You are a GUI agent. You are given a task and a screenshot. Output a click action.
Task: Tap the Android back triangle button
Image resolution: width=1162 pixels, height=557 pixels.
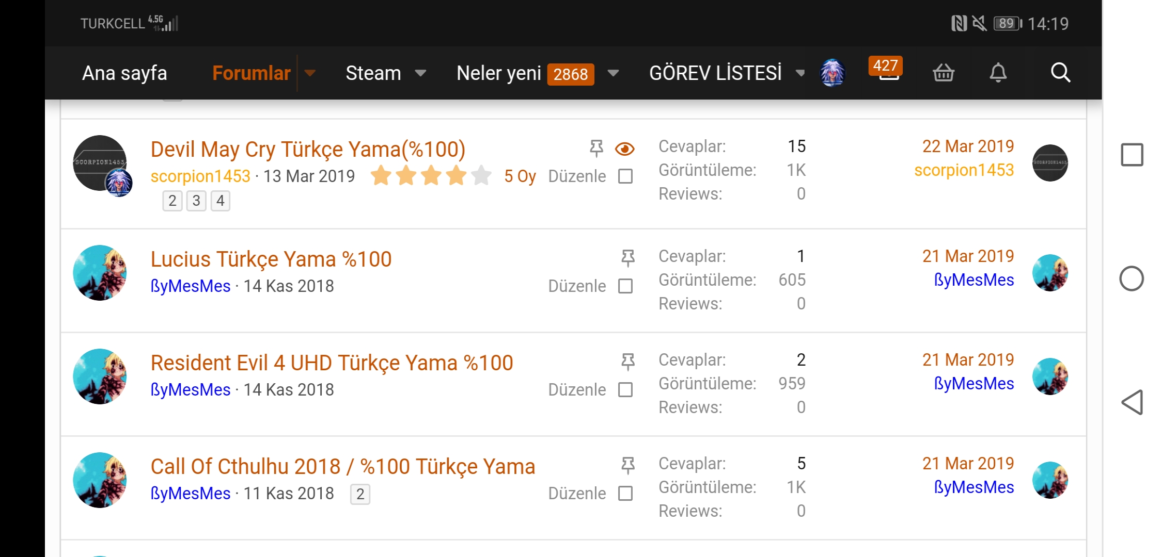[1132, 402]
